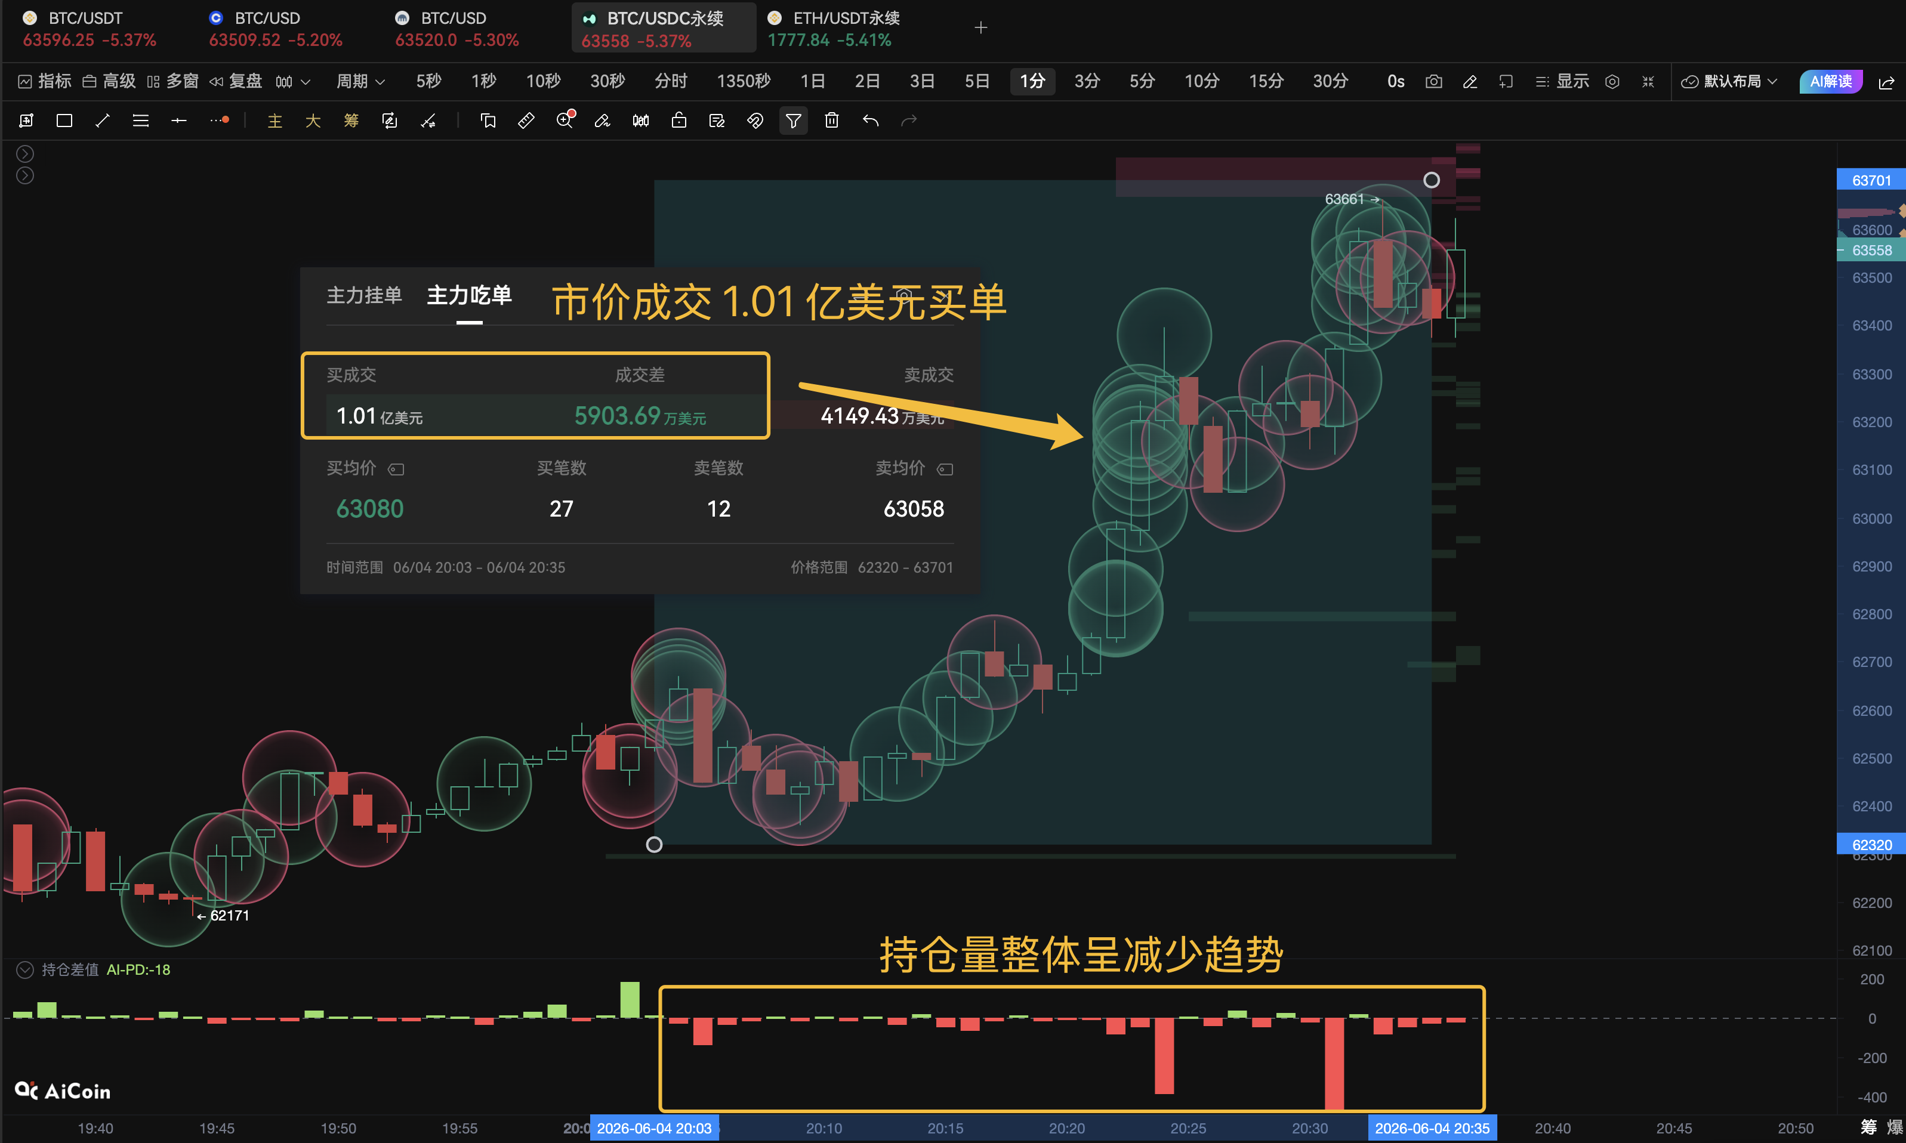This screenshot has width=1906, height=1143.
Task: Toggle the lock drawings icon
Action: pyautogui.click(x=678, y=121)
